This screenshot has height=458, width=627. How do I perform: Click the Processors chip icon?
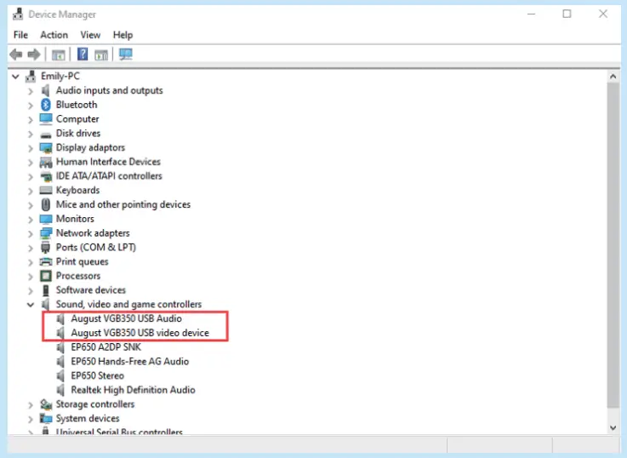pyautogui.click(x=46, y=276)
